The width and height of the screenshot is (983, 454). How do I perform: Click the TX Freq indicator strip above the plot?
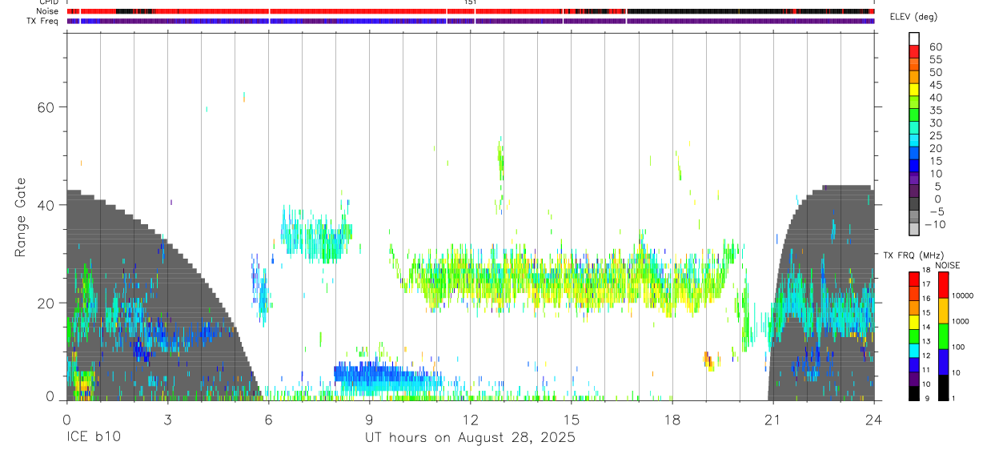470,21
